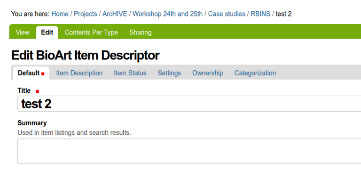Switch to Item Description fieldset tab
361x171 pixels.
click(79, 73)
